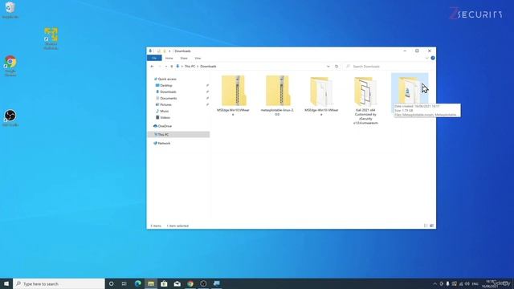Click the microphone icon in the system tray
This screenshot has width=514, height=289.
click(448, 283)
